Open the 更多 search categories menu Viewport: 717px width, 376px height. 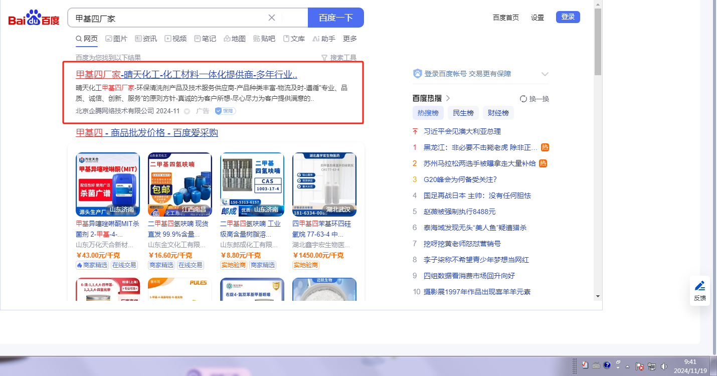(350, 39)
